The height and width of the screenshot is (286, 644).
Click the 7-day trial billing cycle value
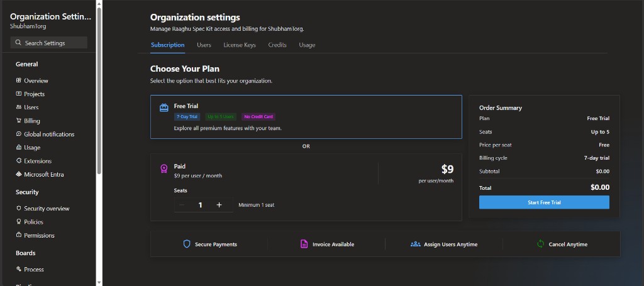(597, 158)
